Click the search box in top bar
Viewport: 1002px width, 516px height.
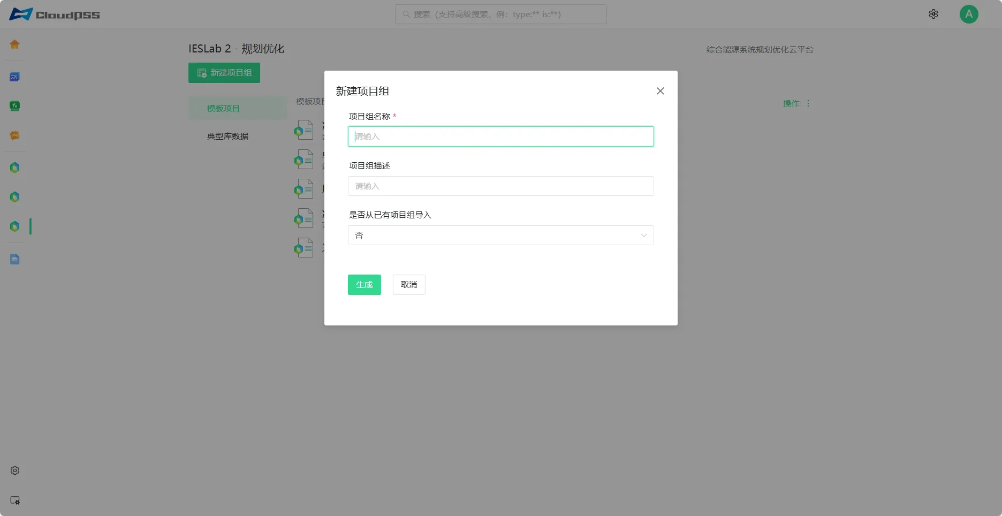click(x=501, y=14)
